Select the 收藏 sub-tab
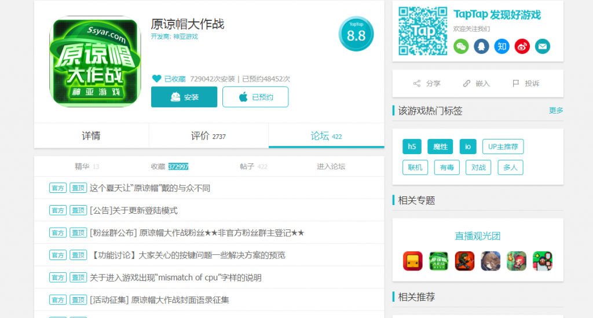 point(170,166)
